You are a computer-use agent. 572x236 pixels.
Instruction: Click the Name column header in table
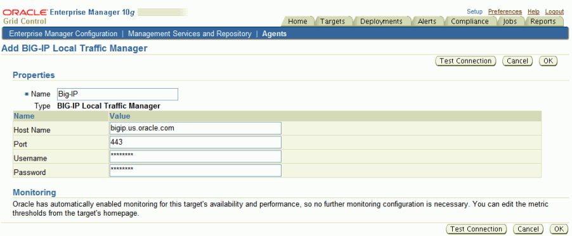click(23, 116)
